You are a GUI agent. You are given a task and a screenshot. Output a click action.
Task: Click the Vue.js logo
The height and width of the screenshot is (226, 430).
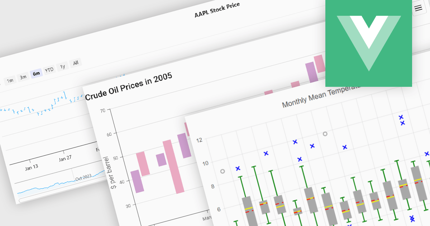coord(369,43)
